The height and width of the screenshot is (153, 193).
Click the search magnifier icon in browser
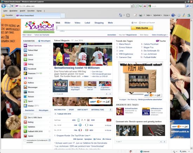click(x=187, y=6)
